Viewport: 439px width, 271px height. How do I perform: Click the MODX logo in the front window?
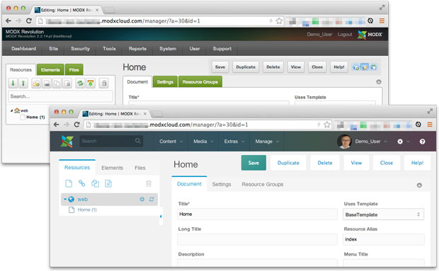click(x=67, y=142)
